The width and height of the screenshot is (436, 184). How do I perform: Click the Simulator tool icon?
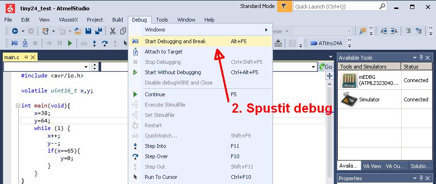coord(349,100)
